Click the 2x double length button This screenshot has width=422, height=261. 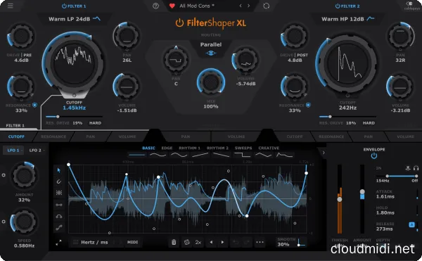[x=198, y=242]
